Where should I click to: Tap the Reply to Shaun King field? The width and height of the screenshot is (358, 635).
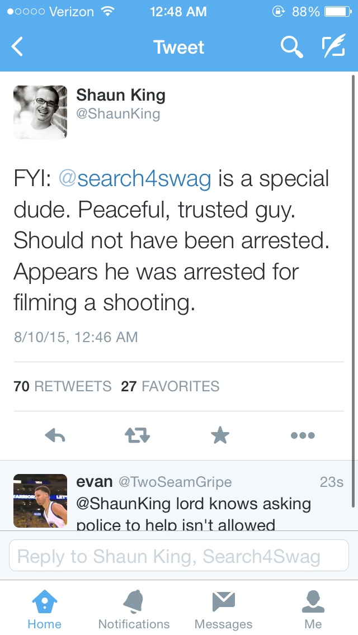pos(179,556)
